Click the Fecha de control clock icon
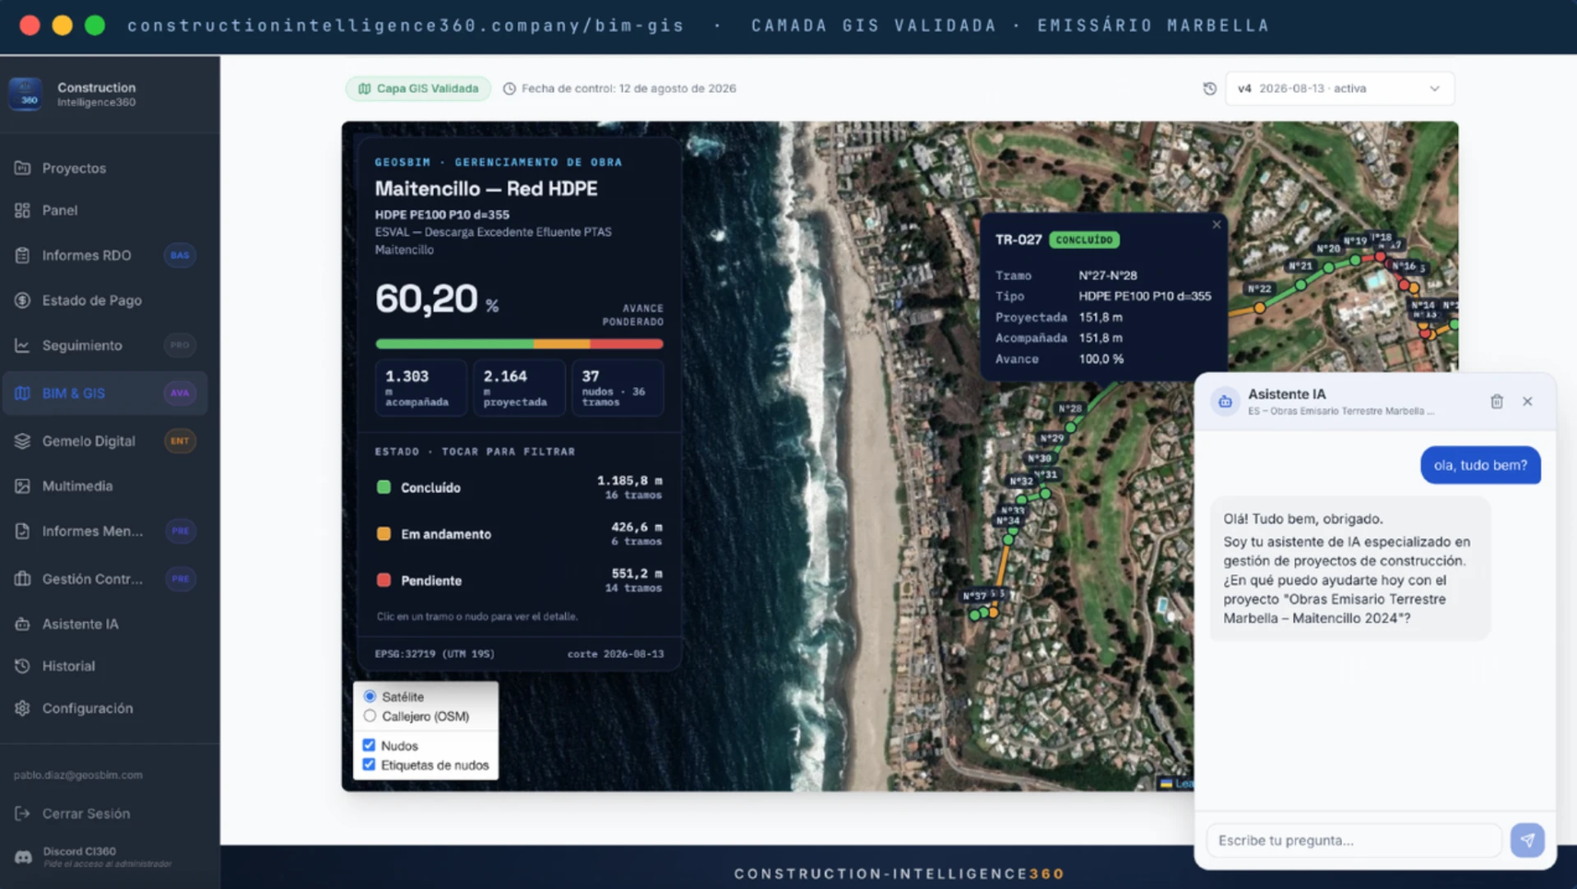Viewport: 1577px width, 889px height. 509,89
